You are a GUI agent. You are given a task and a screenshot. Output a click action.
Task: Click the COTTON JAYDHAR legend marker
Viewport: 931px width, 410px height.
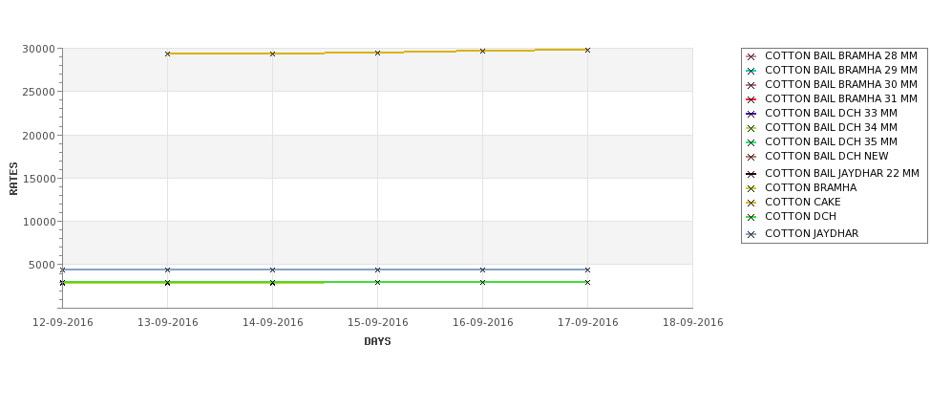coord(751,234)
